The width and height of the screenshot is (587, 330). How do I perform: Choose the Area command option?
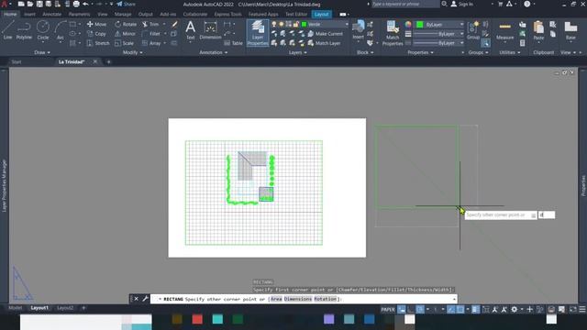pyautogui.click(x=276, y=299)
